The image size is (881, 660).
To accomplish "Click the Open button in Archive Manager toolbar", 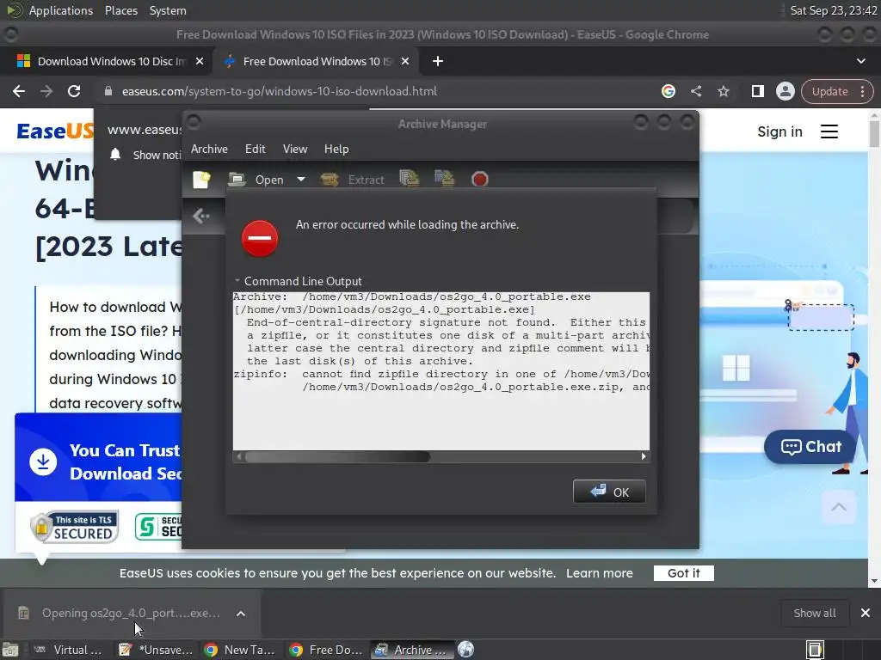I will pos(256,180).
